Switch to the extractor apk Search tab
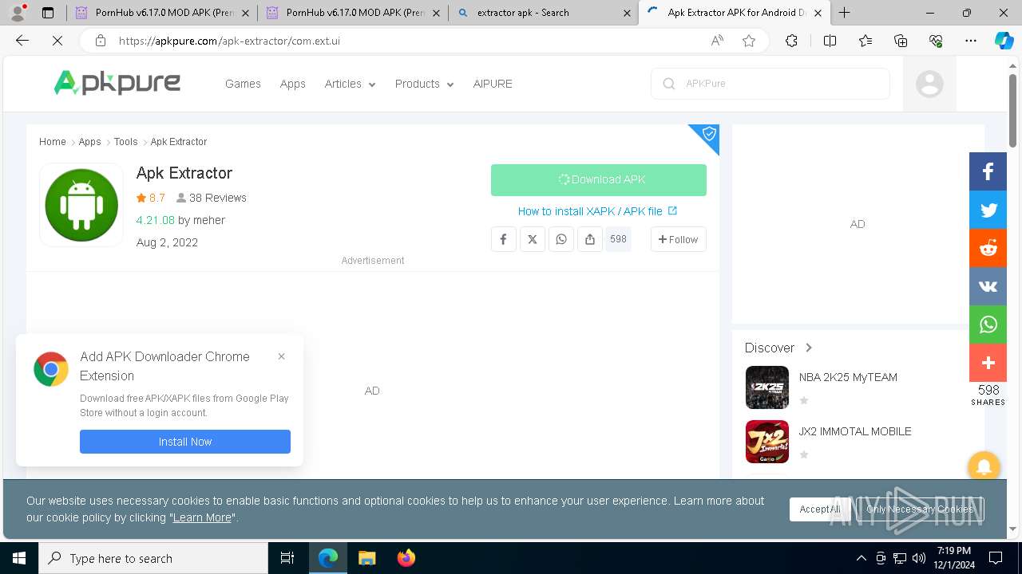The width and height of the screenshot is (1022, 574). (x=543, y=13)
